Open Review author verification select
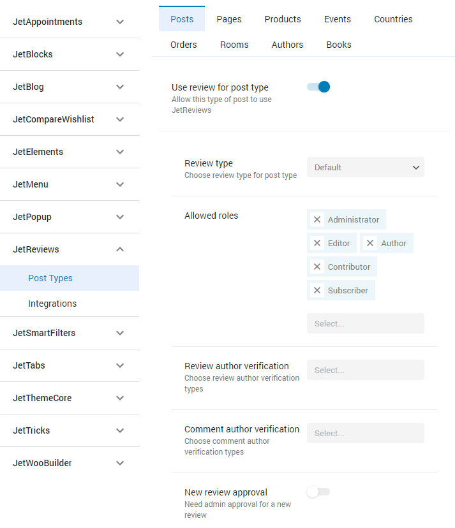Viewport: 455px width, 528px height. [366, 370]
